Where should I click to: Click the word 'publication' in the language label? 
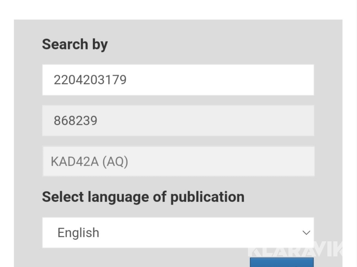(x=207, y=197)
